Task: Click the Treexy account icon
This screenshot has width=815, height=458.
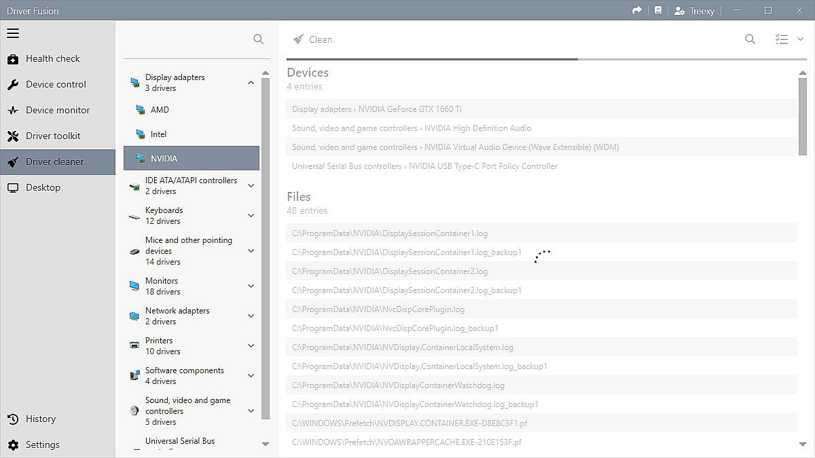Action: [679, 11]
